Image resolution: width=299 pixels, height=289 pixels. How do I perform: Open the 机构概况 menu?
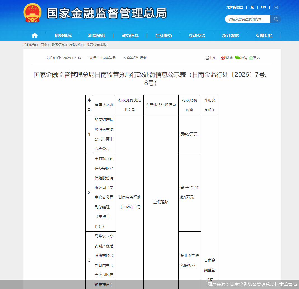[x=63, y=36]
